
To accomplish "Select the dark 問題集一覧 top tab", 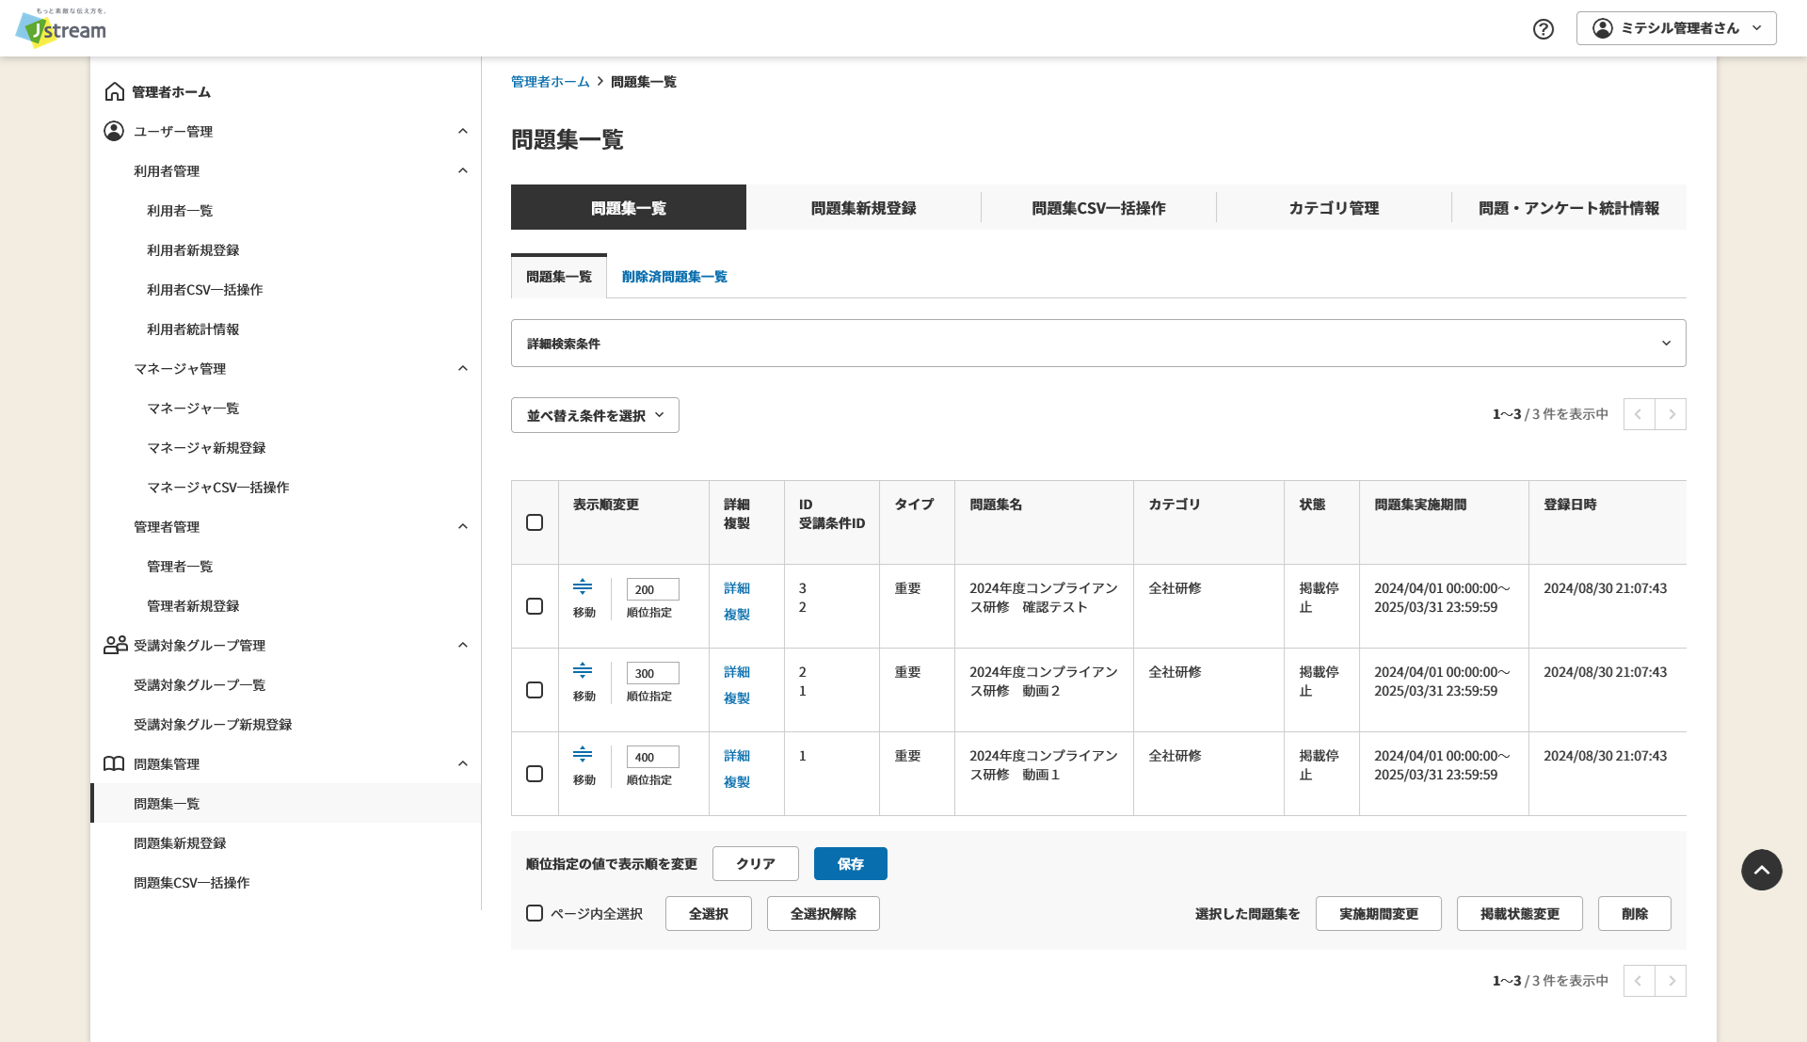I will 629,207.
